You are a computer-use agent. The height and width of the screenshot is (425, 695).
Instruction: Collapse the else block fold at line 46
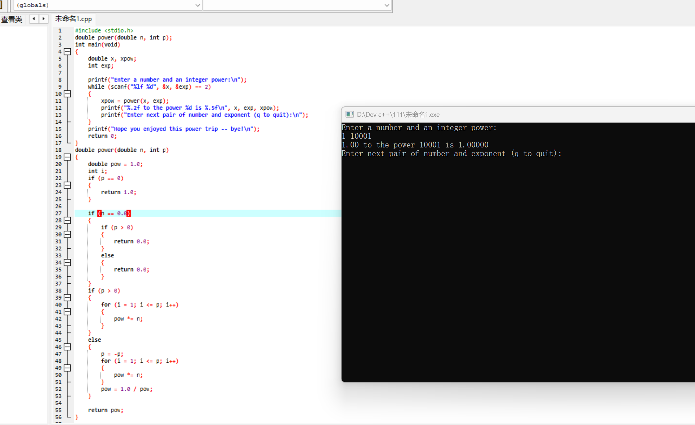tap(67, 347)
